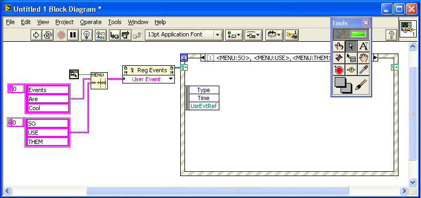Image resolution: width=421 pixels, height=198 pixels.
Task: Select the Wiring spool tool
Action: click(x=339, y=58)
